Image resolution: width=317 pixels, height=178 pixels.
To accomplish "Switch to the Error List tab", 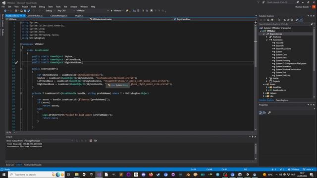I will pyautogui.click(x=10, y=165).
